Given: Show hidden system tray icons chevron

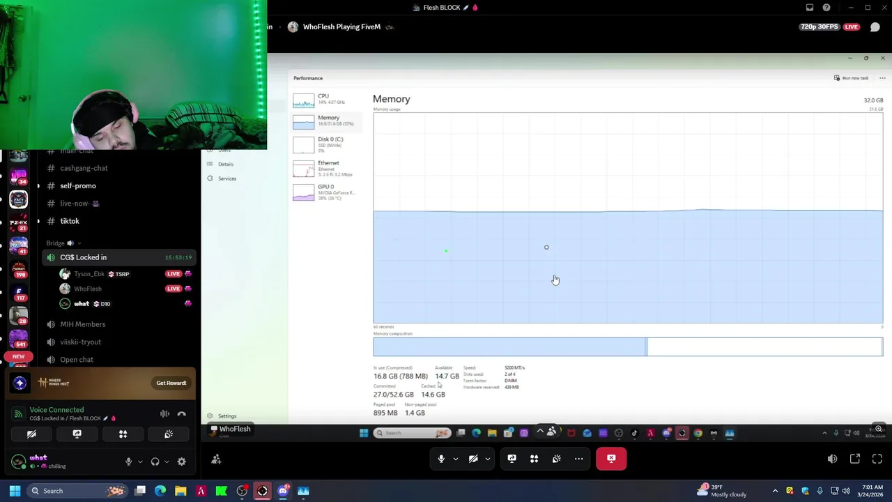Looking at the screenshot, I should 775,491.
